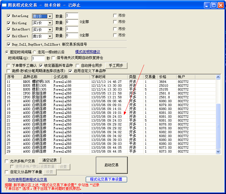The height and width of the screenshot is (194, 226).
Task: Enable 允许多帐户交易 checkbox
Action: (7, 161)
